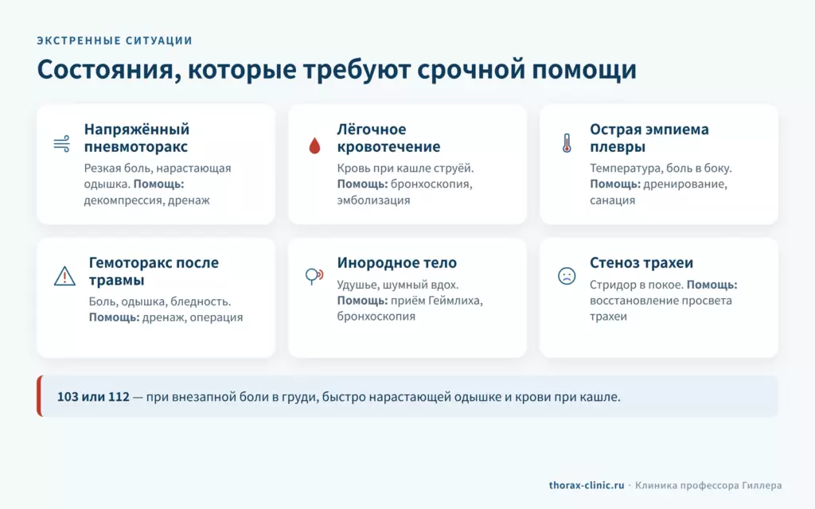This screenshot has width=815, height=509.
Task: Click the slide title 'Состояния, которые требуют срочной помощи'
Action: pos(337,70)
